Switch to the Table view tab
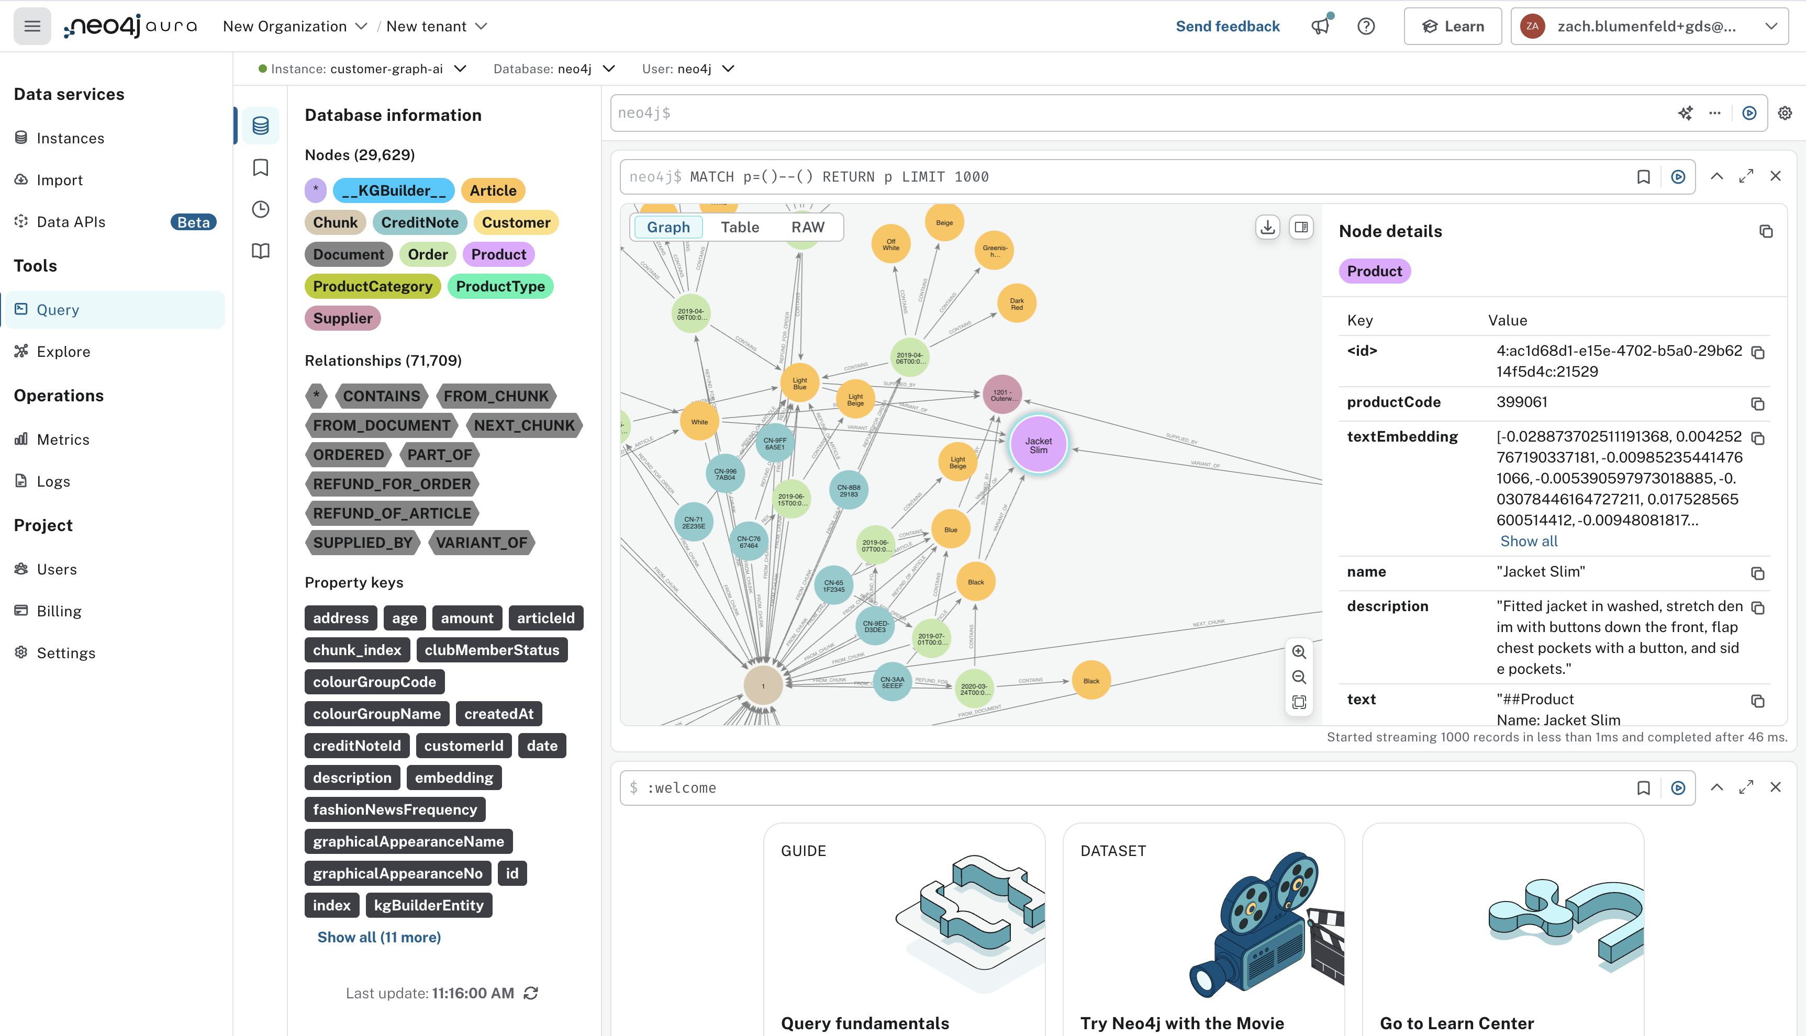1806x1036 pixels. pyautogui.click(x=741, y=227)
